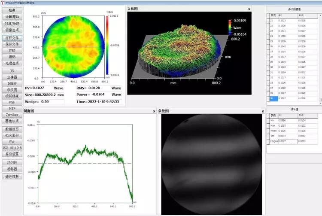Close the 条纹图 fringe image panel

point(262,111)
